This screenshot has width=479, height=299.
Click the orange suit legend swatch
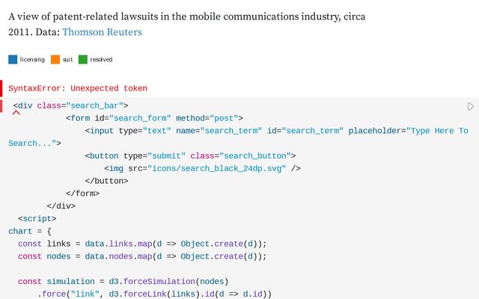click(55, 59)
